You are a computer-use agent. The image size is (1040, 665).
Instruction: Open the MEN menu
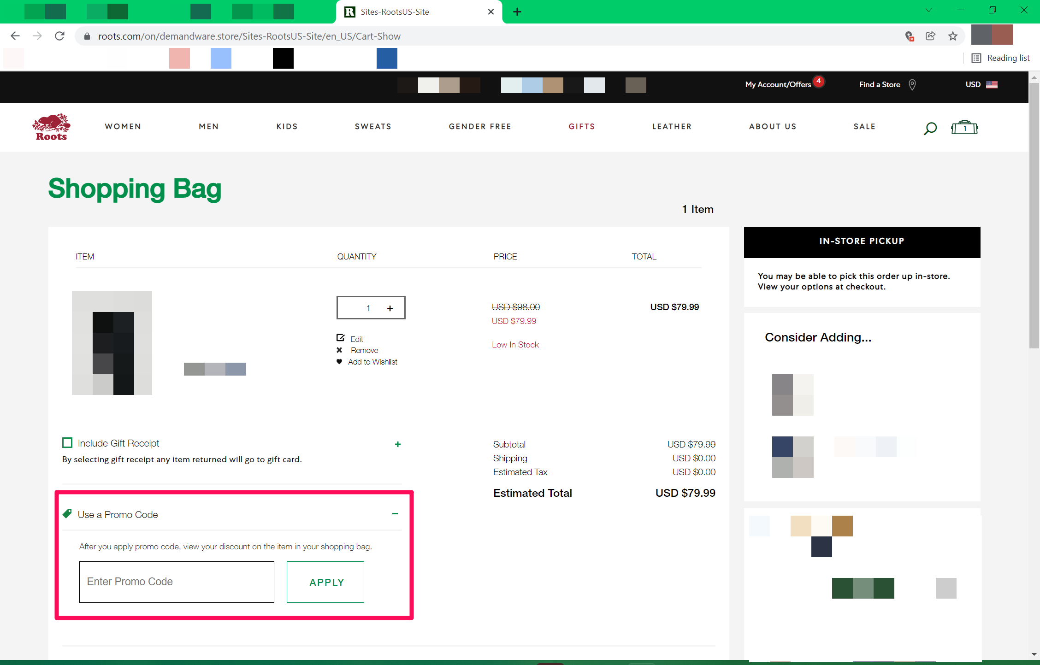[x=209, y=127]
